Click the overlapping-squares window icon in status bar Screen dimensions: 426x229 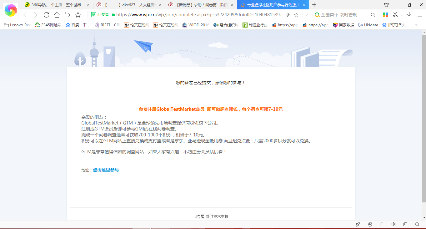(405, 224)
